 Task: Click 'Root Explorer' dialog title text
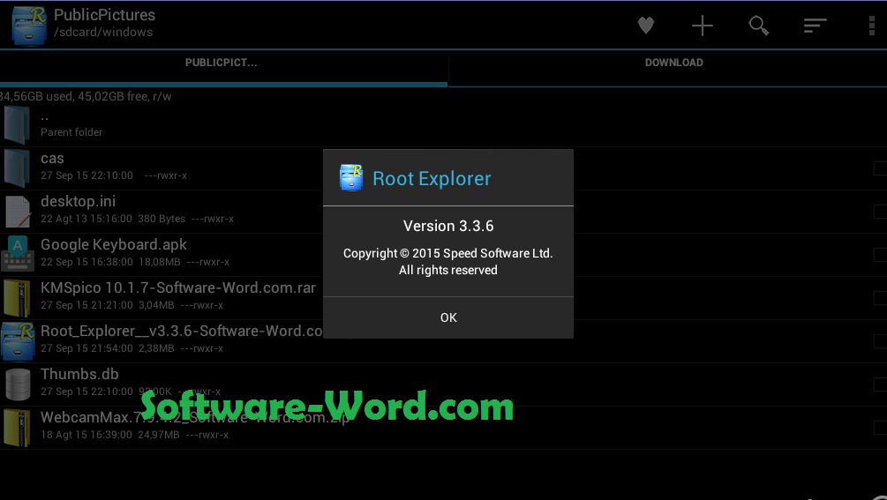(x=432, y=178)
